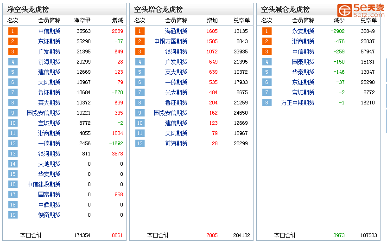Image resolution: width=387 pixels, height=245 pixels.
Task: Click the 国泰期货 member link
Action: pos(303,62)
